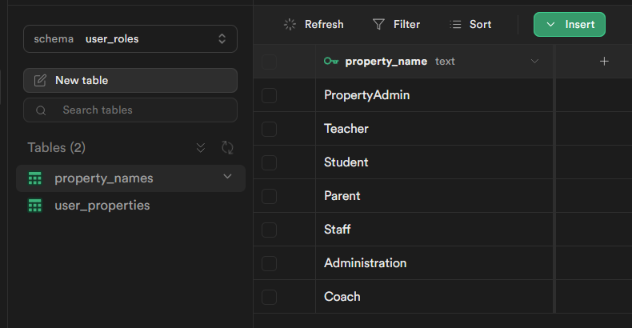
Task: Open property_names table options chevron
Action: click(x=228, y=177)
